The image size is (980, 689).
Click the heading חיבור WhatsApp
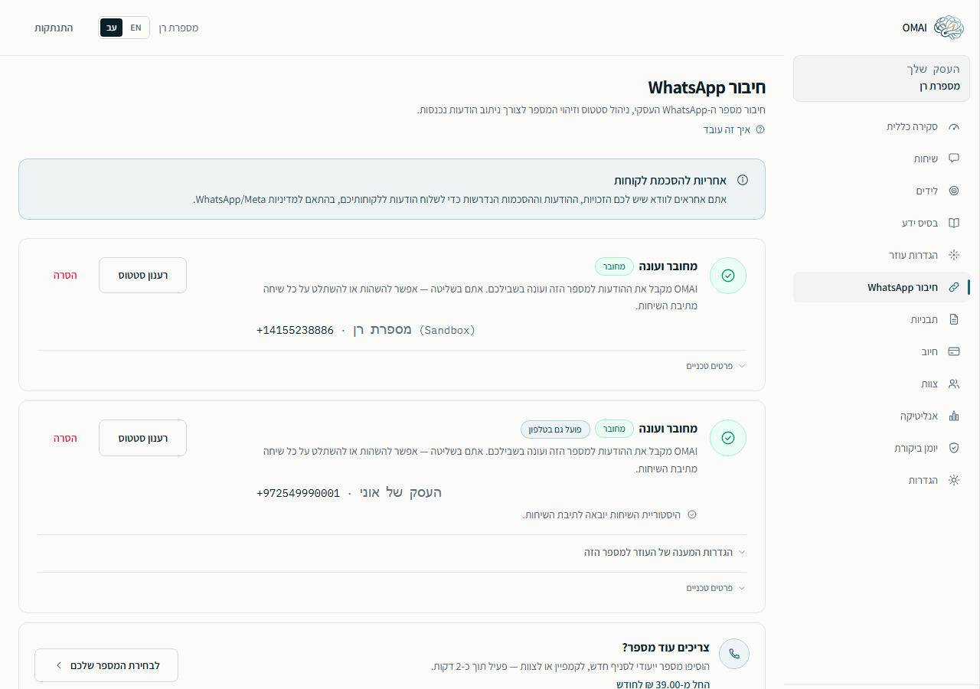click(x=707, y=87)
